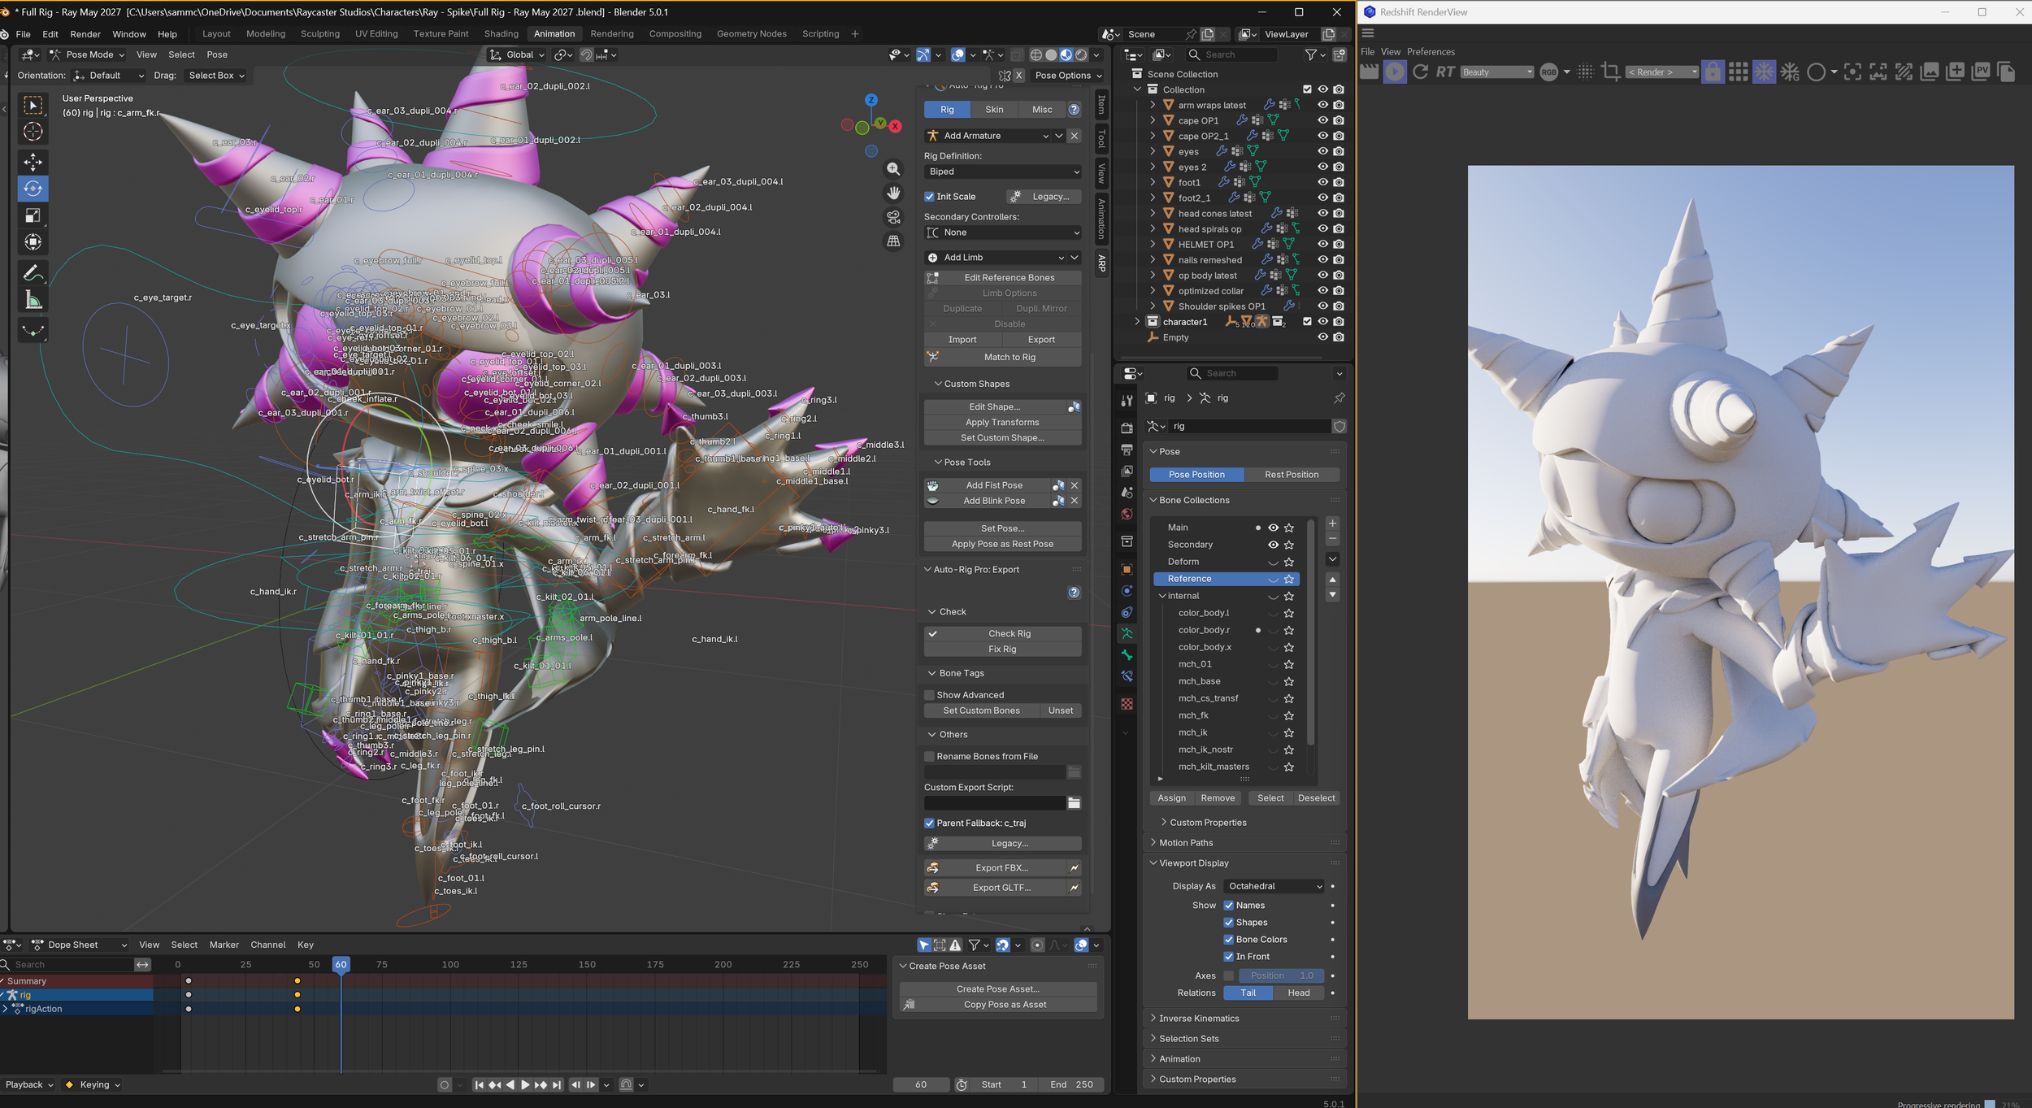
Task: Click Redshift RenderView play render button
Action: point(1395,72)
